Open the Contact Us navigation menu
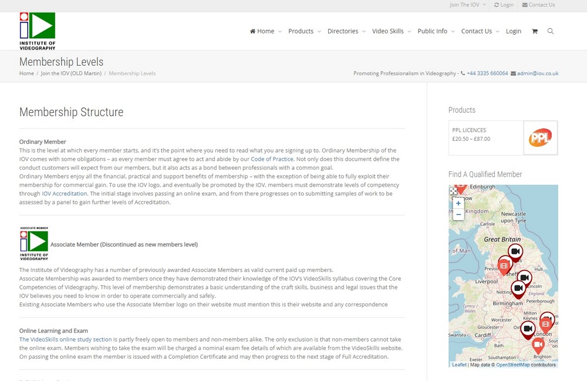Viewport: 587px width, 381px height. (x=480, y=31)
